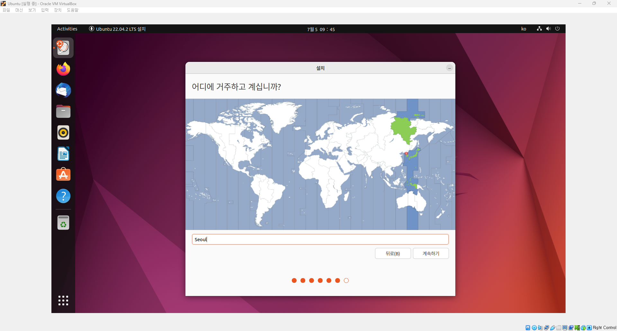Click VirtualBox keyboard capture arrow icon
This screenshot has width=617, height=331.
click(x=589, y=327)
